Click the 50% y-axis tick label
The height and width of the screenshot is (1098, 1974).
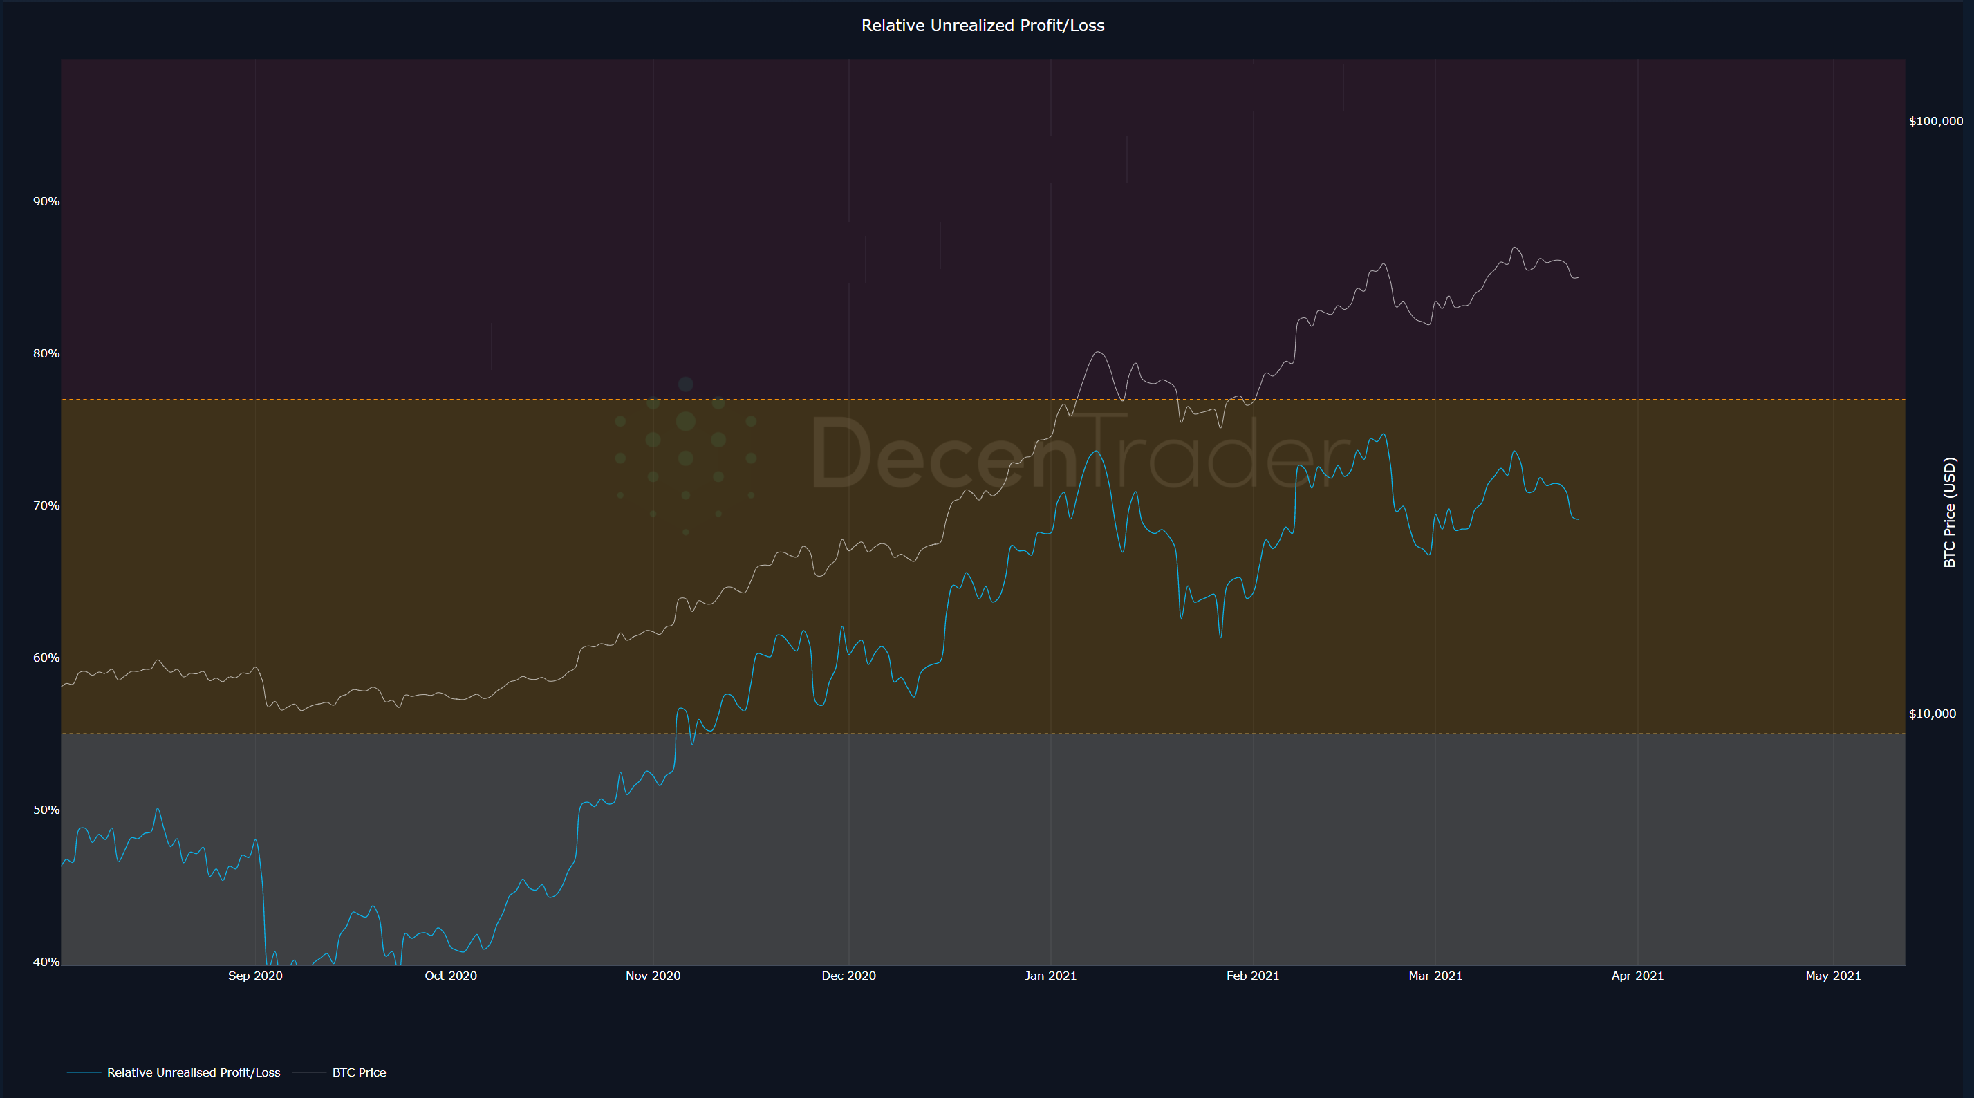[x=46, y=809]
